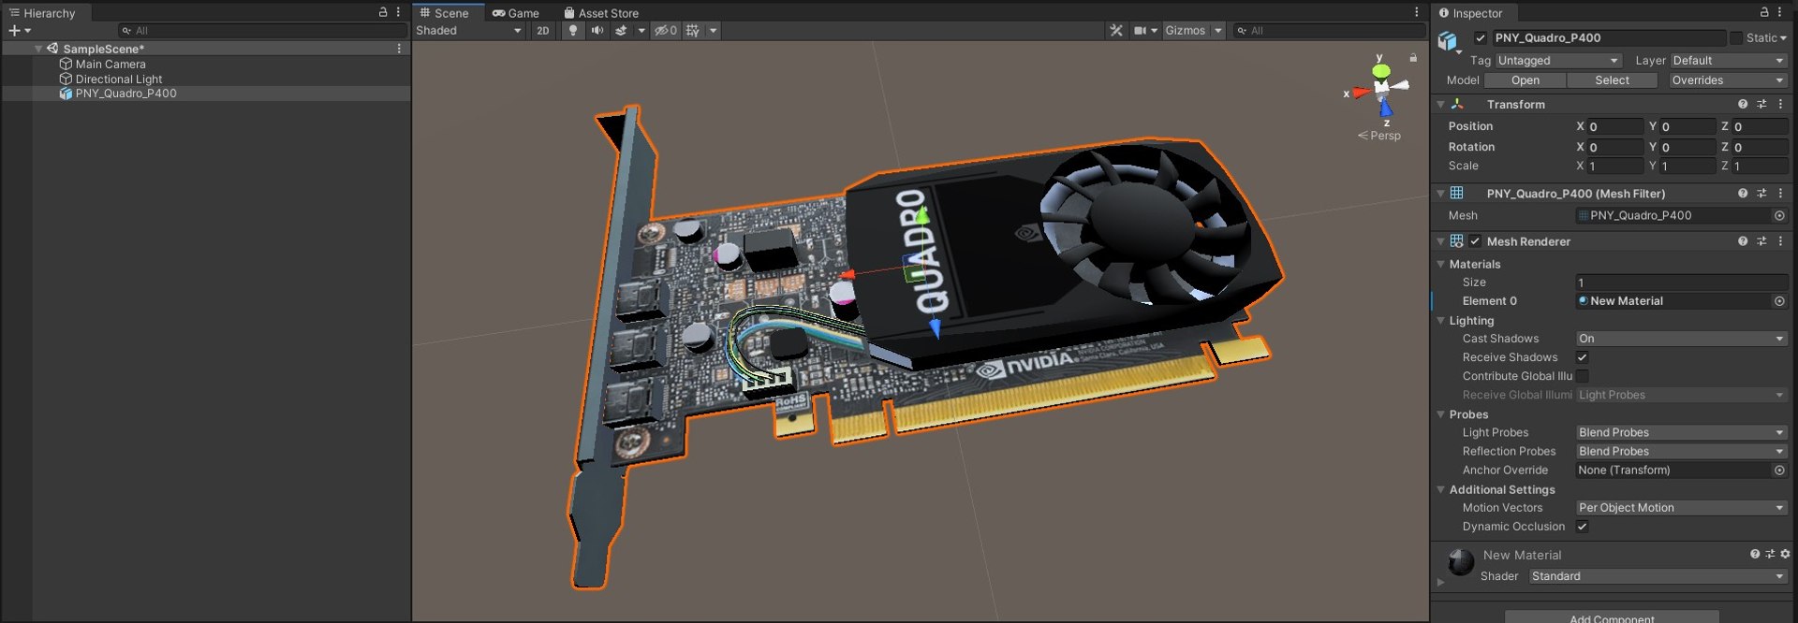Viewport: 1798px width, 623px height.
Task: Open Scene view panel kebab menu
Action: [x=1416, y=12]
